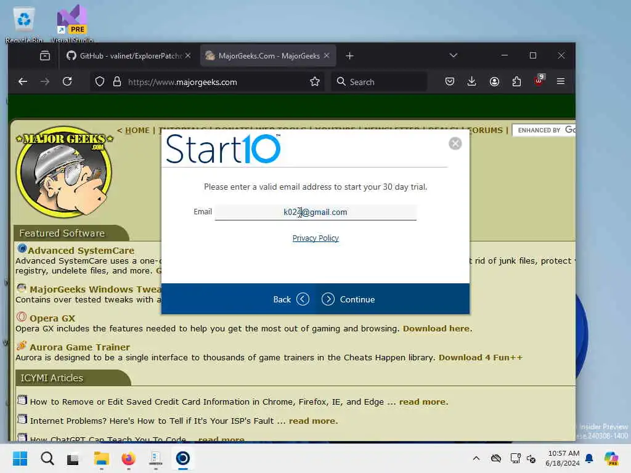This screenshot has height=473, width=631.
Task: Open a new Firefox tab
Action: tap(350, 56)
